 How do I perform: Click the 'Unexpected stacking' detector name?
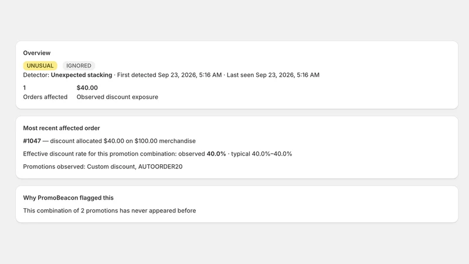[81, 75]
